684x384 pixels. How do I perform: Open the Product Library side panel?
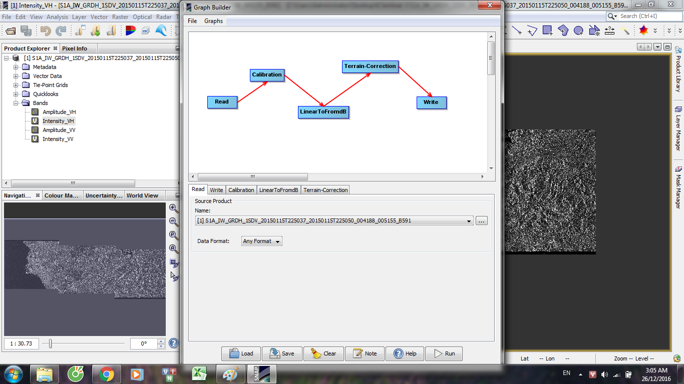point(678,69)
